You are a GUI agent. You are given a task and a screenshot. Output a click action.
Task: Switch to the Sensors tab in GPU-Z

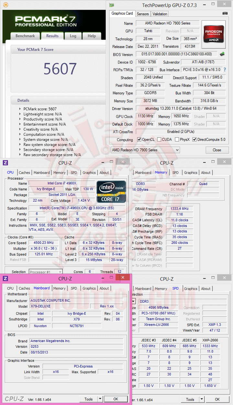(x=143, y=14)
